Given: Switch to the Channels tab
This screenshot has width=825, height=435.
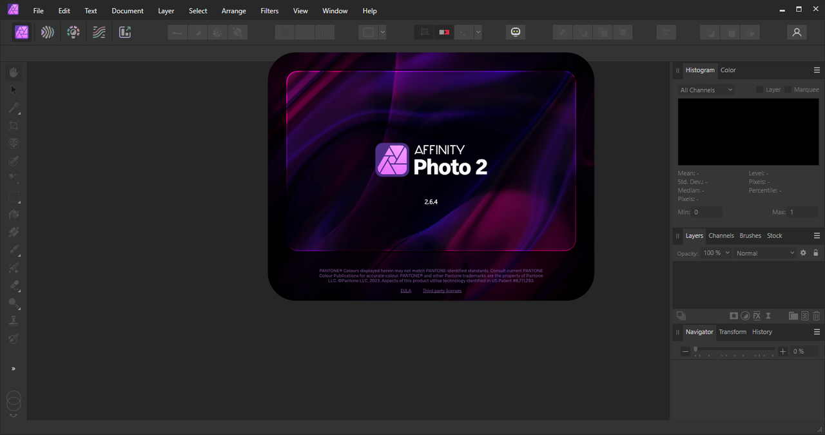Looking at the screenshot, I should point(721,236).
